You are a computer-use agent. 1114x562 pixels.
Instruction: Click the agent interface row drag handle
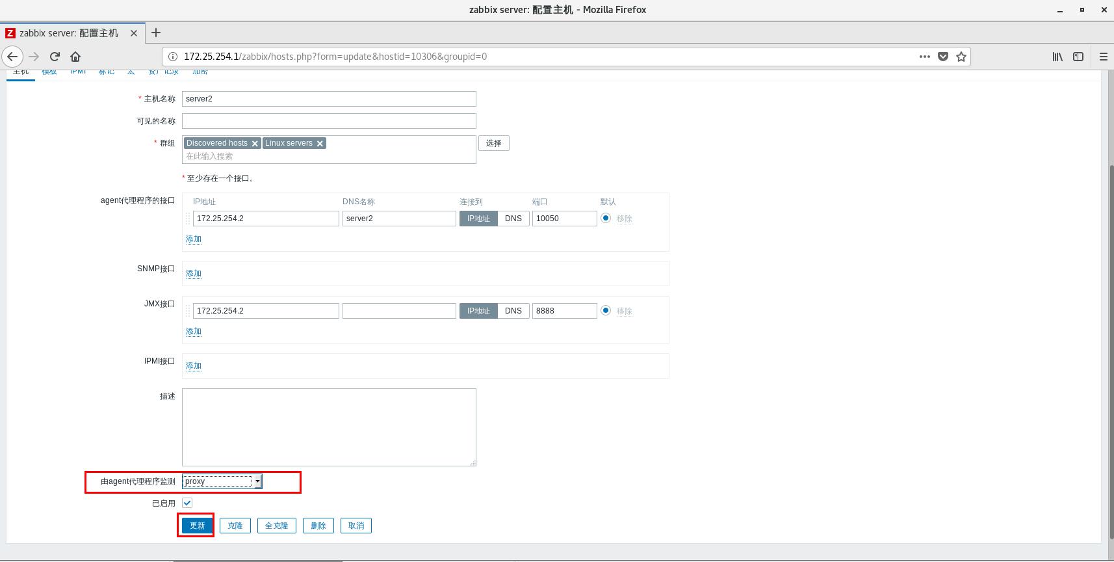pos(188,219)
